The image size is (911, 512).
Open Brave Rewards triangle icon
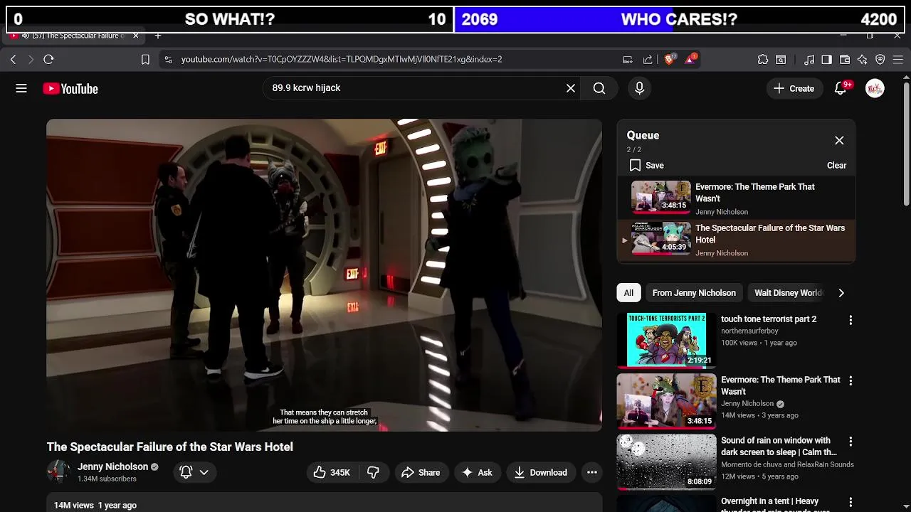pyautogui.click(x=690, y=60)
